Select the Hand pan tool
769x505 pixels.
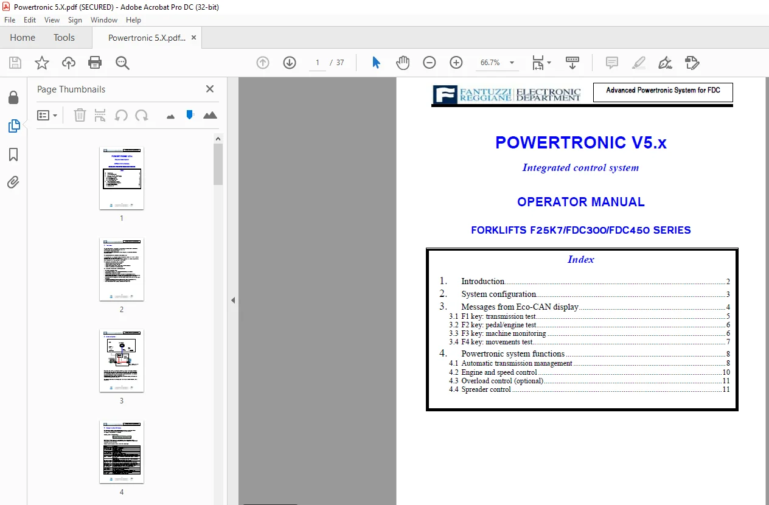pos(403,63)
